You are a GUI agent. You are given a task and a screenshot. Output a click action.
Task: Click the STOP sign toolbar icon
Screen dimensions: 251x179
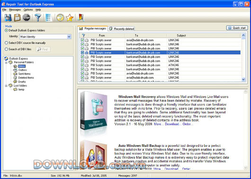[27, 18]
